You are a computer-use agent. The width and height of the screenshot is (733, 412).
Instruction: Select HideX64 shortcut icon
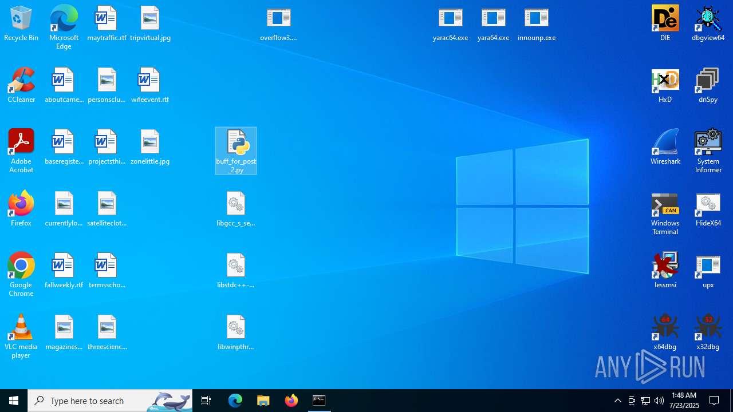(x=708, y=209)
